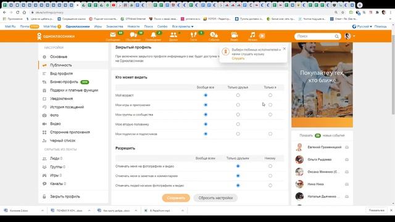Click the search magnifier icon in Поиск field

coord(336,36)
